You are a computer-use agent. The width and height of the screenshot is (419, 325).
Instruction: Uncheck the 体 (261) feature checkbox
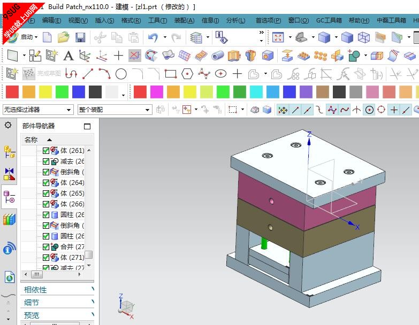pos(45,151)
